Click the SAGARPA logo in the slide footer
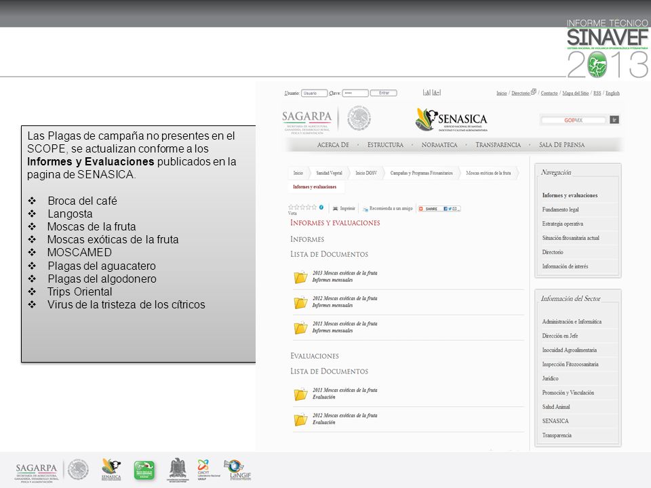The image size is (651, 488). click(37, 472)
